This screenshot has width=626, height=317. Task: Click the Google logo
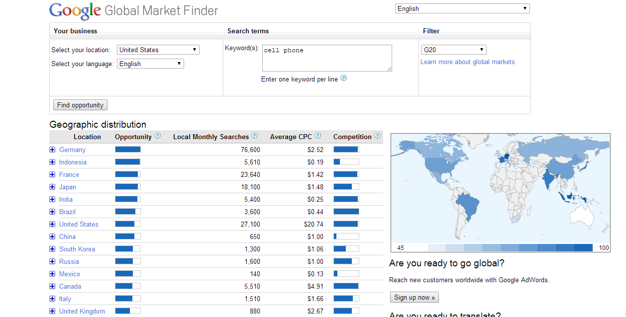(76, 10)
